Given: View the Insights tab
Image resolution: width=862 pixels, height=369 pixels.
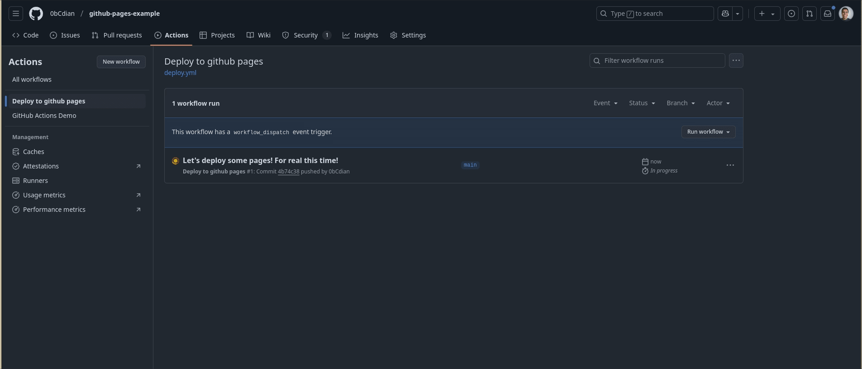Looking at the screenshot, I should pyautogui.click(x=361, y=35).
